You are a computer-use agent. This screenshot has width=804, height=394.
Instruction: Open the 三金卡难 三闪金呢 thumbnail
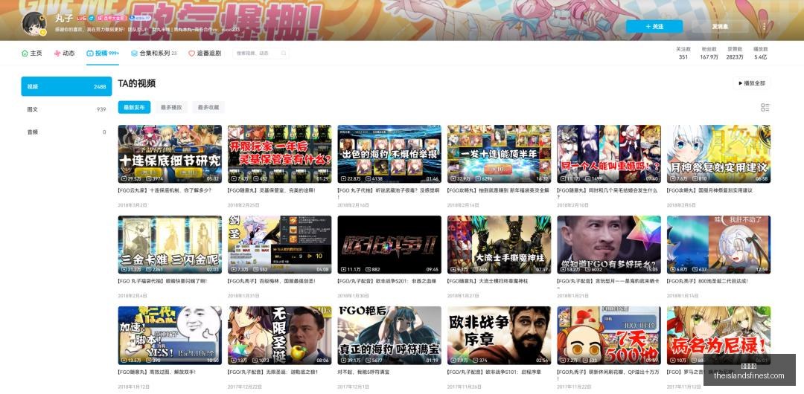click(x=170, y=245)
